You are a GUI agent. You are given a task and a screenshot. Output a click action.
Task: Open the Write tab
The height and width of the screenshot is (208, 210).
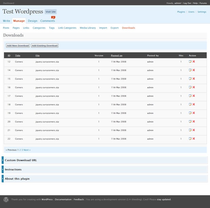pos(6,21)
